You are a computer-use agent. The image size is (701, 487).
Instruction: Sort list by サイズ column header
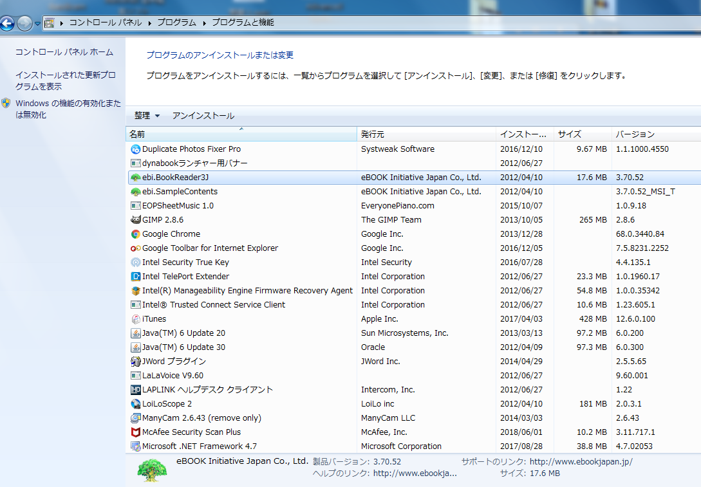(x=569, y=134)
